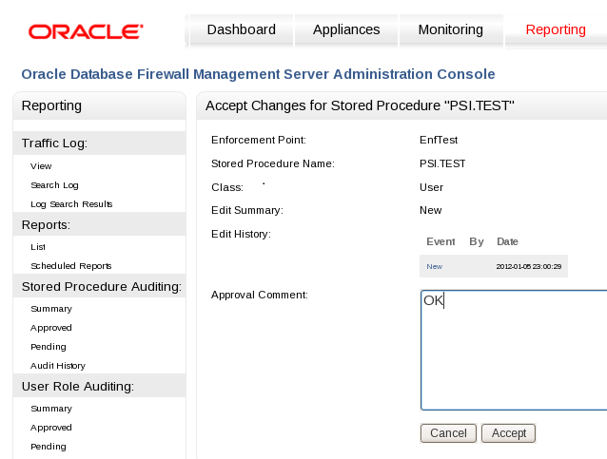Select the Reporting tab
The width and height of the screenshot is (607, 459).
pyautogui.click(x=556, y=30)
